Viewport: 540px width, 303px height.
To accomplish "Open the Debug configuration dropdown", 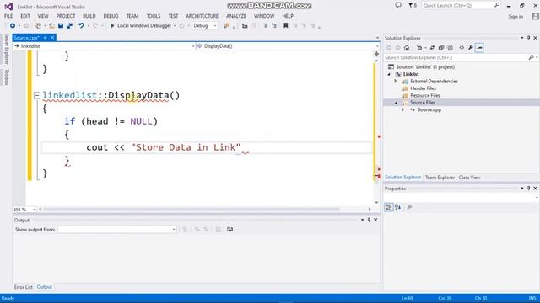I will click(204, 26).
